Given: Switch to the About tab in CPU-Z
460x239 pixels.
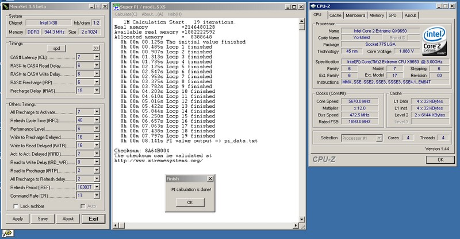Looking at the screenshot, I should [x=410, y=15].
